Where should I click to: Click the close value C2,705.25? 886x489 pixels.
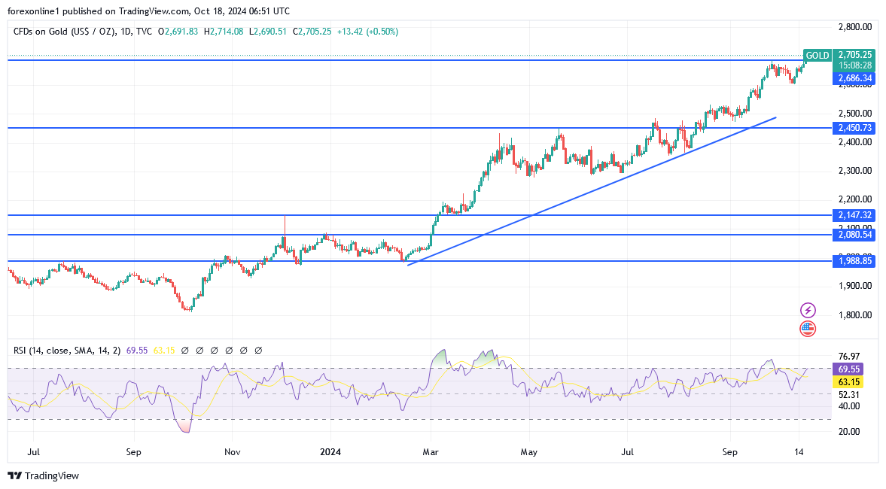tap(312, 32)
